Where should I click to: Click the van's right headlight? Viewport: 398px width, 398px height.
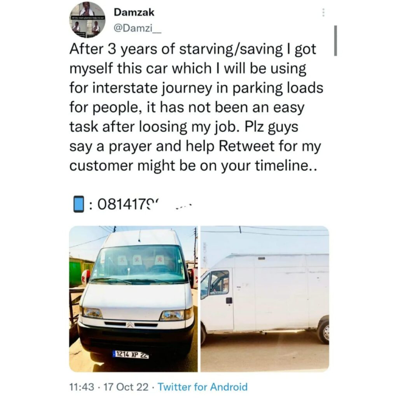coord(176,315)
